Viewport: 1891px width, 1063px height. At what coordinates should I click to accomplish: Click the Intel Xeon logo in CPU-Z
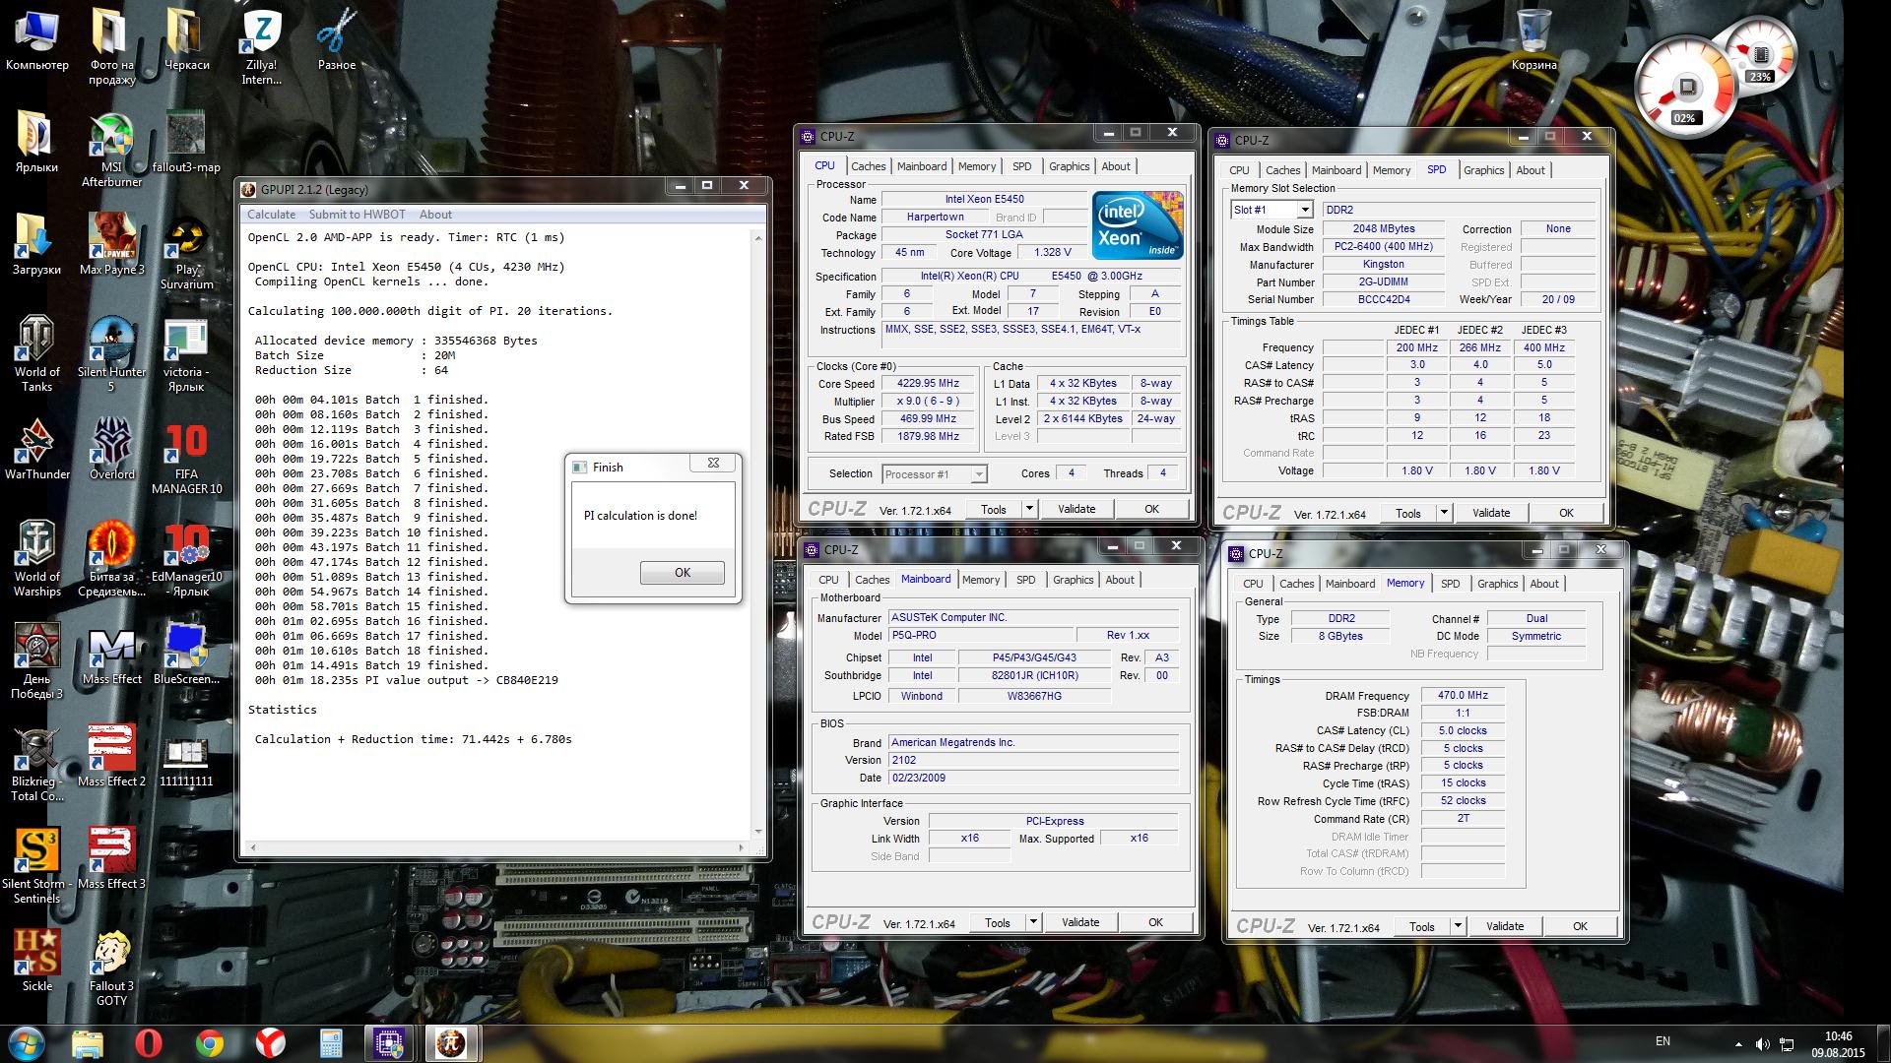(x=1137, y=225)
